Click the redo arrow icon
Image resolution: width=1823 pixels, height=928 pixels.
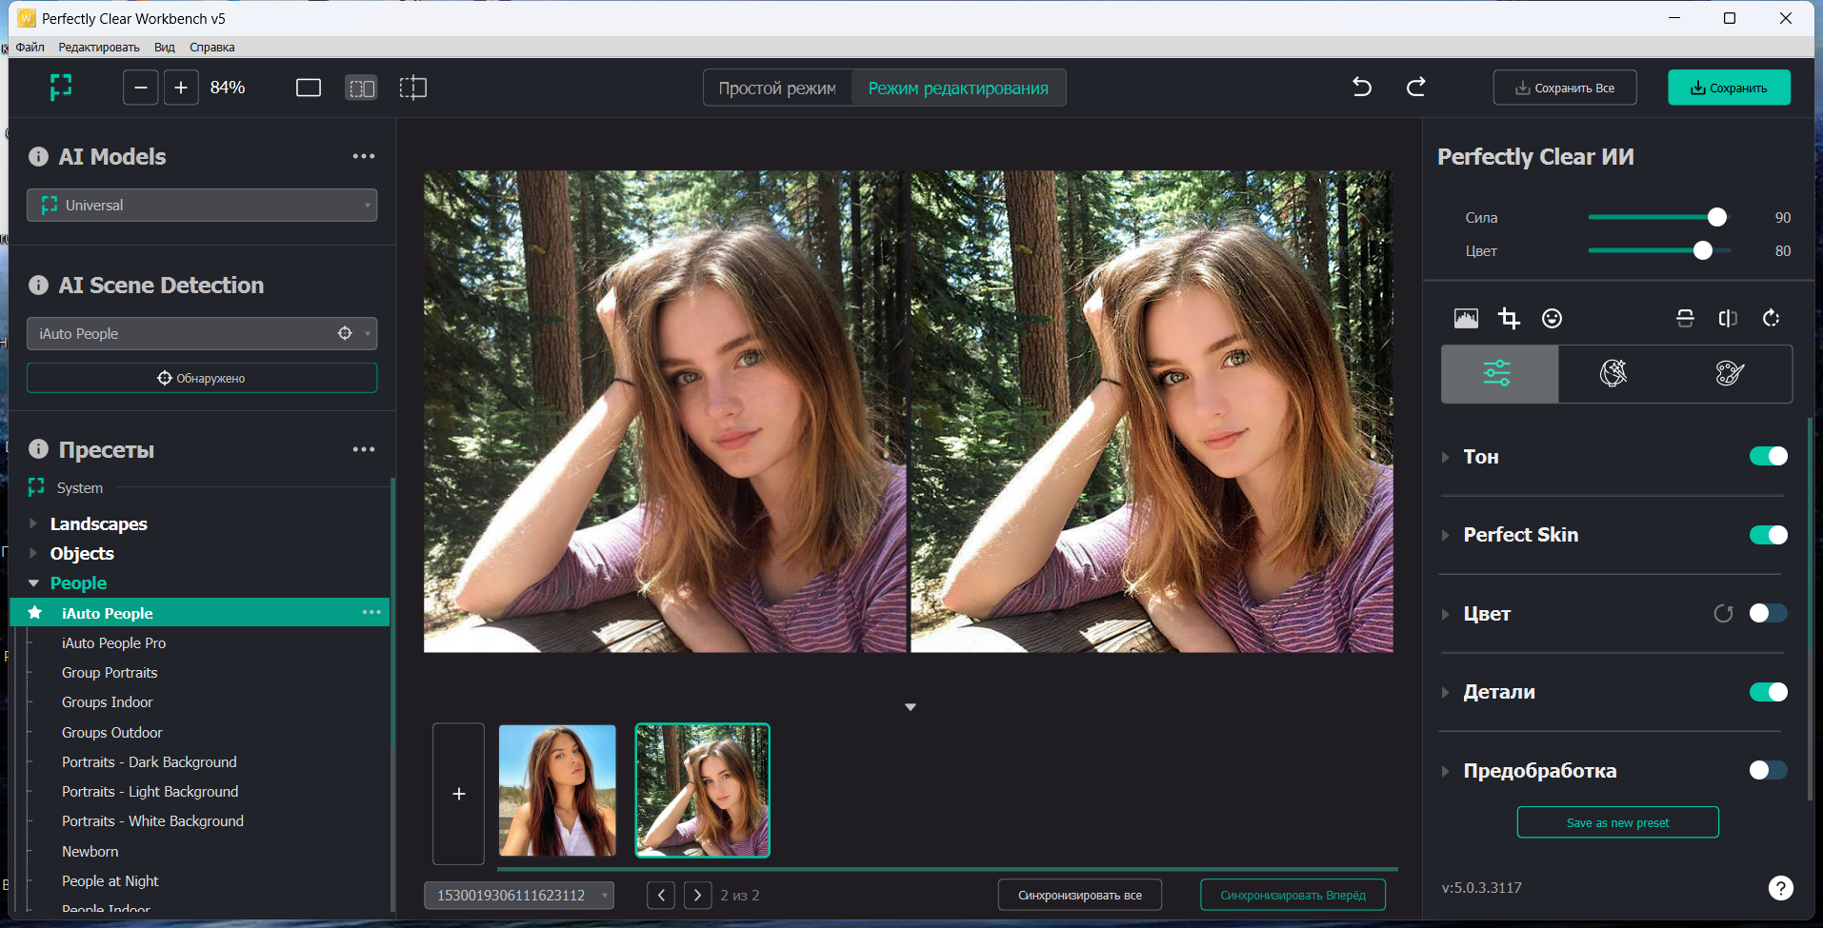coord(1416,88)
